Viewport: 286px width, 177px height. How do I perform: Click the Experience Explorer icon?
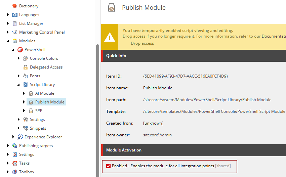click(x=20, y=137)
